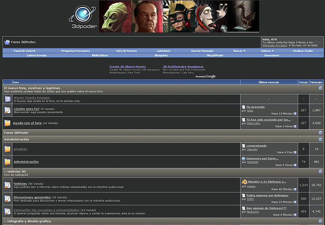This screenshot has height=225, width=325.
Task: Open the Create 3D Object Movies ad link
Action: pos(127,67)
